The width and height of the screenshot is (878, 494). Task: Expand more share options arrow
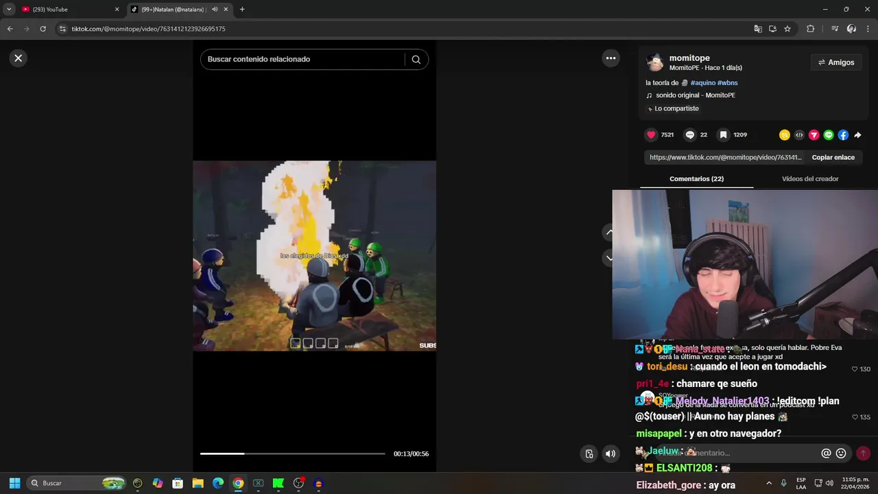click(x=857, y=135)
